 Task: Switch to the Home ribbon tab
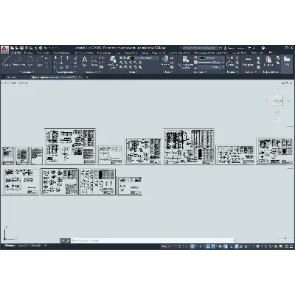pyautogui.click(x=16, y=52)
